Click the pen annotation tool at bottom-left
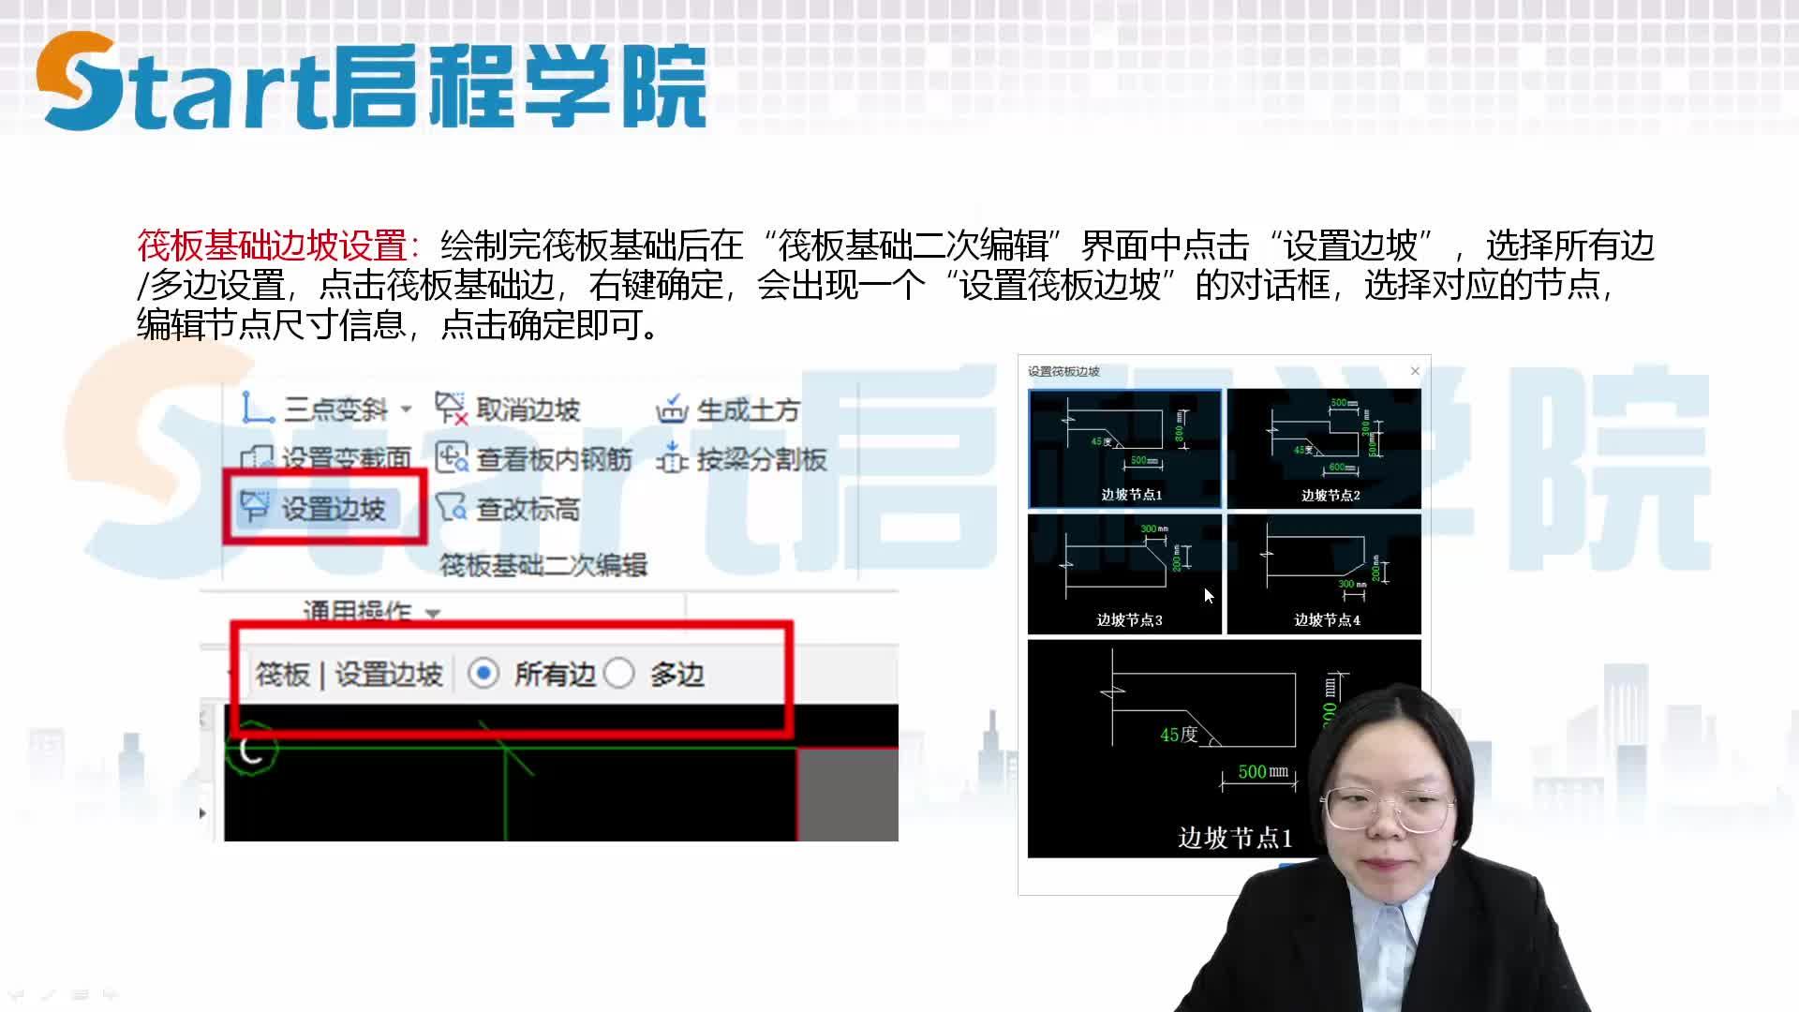 point(48,993)
